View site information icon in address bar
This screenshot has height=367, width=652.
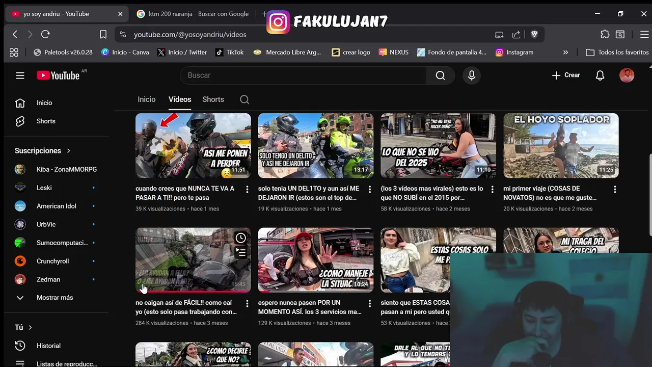(123, 34)
